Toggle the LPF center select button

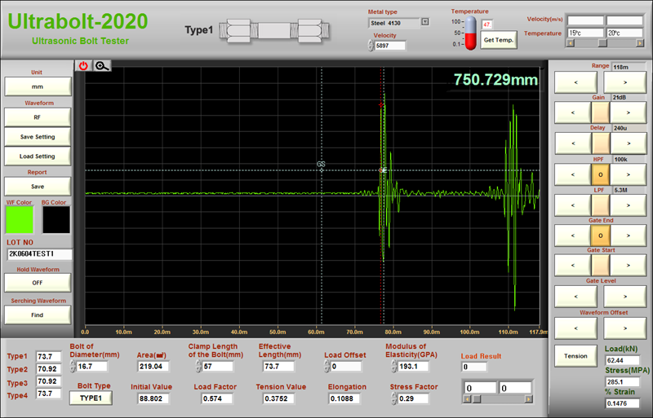601,205
